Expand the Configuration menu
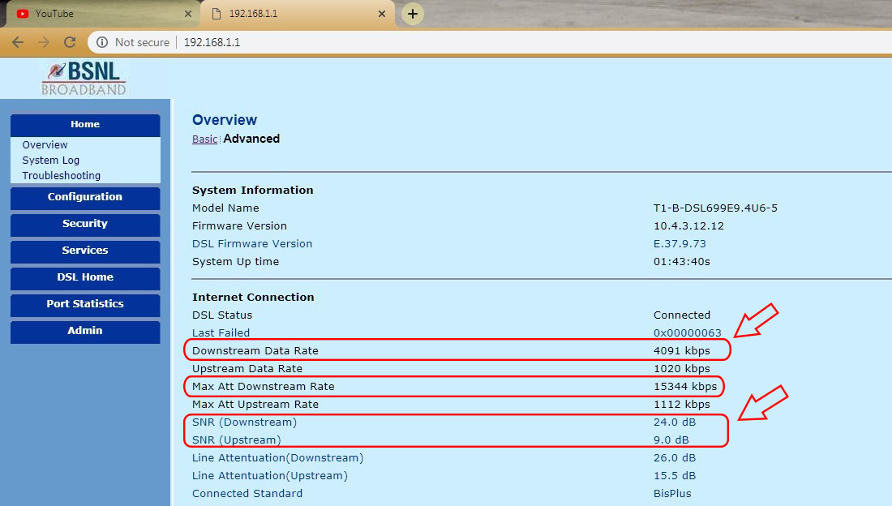The height and width of the screenshot is (506, 892). [x=85, y=197]
